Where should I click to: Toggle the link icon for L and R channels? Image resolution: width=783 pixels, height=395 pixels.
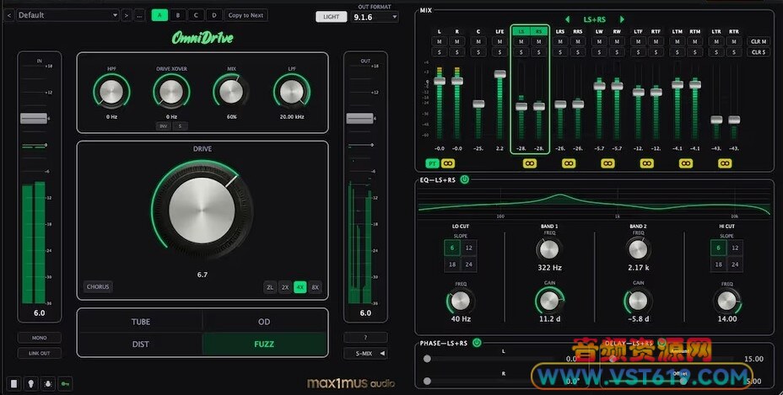pyautogui.click(x=448, y=163)
